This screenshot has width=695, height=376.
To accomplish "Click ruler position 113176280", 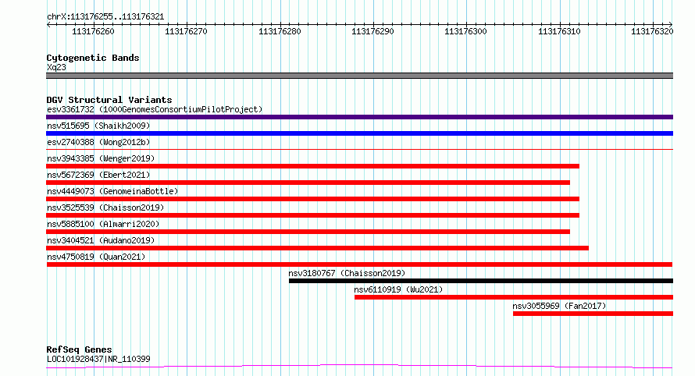I will pyautogui.click(x=280, y=31).
